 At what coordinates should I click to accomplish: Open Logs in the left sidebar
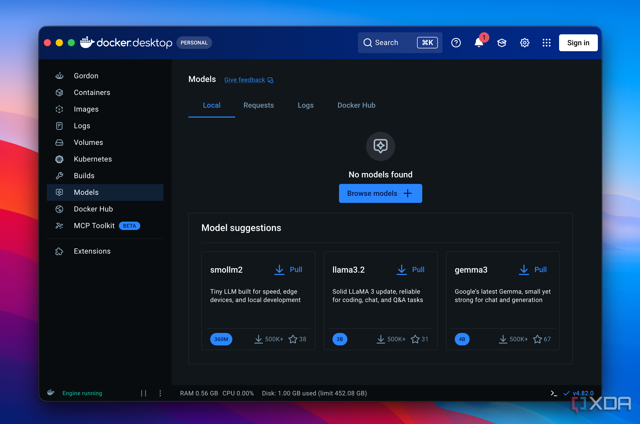(105, 126)
